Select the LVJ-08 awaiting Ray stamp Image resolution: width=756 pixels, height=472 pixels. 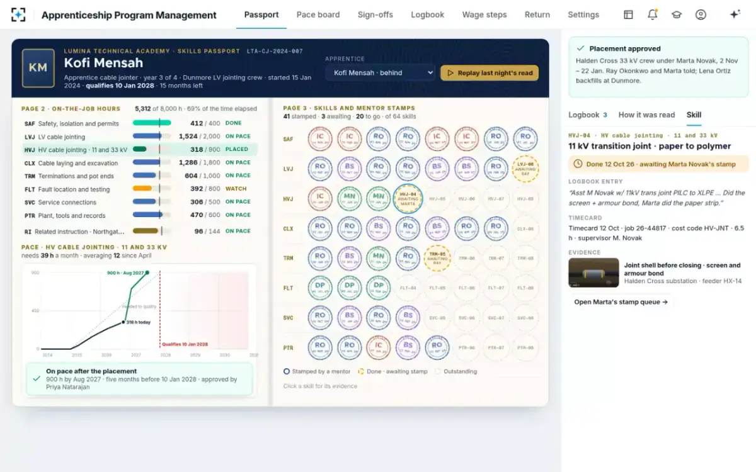tap(525, 169)
